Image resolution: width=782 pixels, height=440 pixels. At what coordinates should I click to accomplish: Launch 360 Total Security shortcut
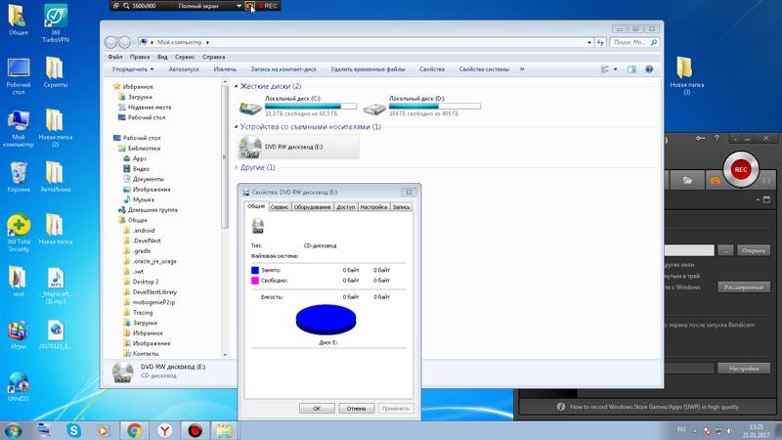pyautogui.click(x=19, y=233)
